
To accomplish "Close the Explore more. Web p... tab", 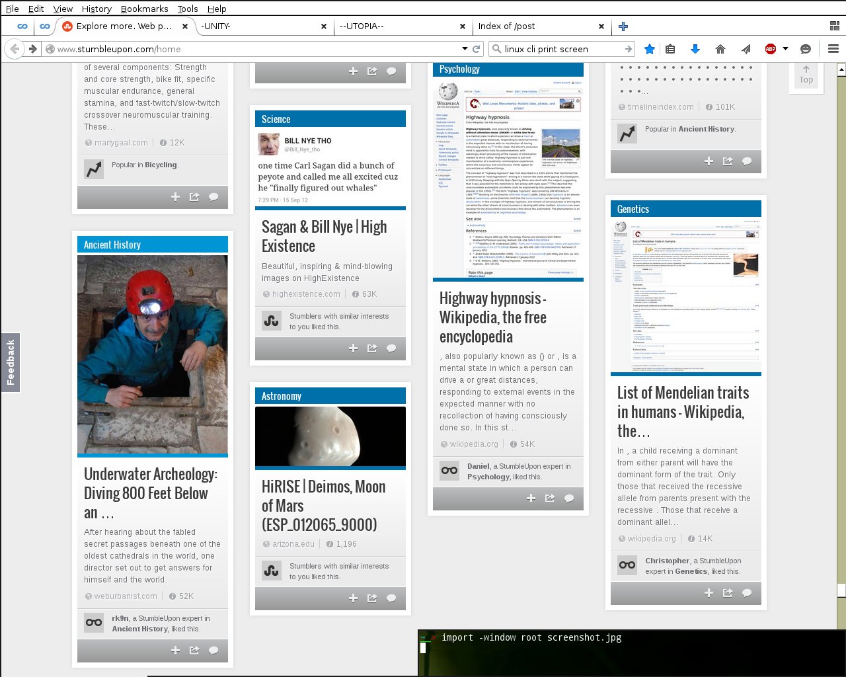I will pyautogui.click(x=185, y=26).
